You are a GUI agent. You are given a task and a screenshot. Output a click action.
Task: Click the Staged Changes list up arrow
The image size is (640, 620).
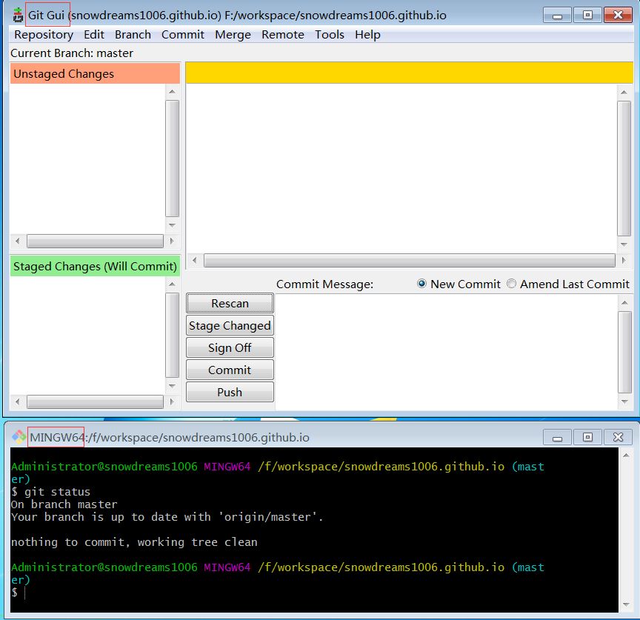[x=173, y=284]
